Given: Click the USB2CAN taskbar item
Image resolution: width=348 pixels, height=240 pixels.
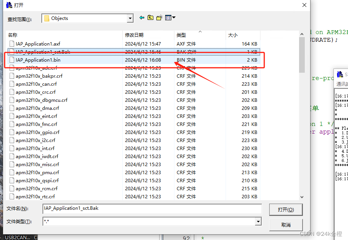Looking at the screenshot, I should (17, 237).
